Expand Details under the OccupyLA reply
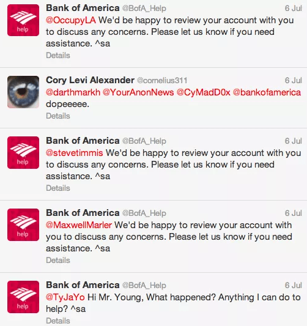The image size is (307, 326). coord(58,56)
